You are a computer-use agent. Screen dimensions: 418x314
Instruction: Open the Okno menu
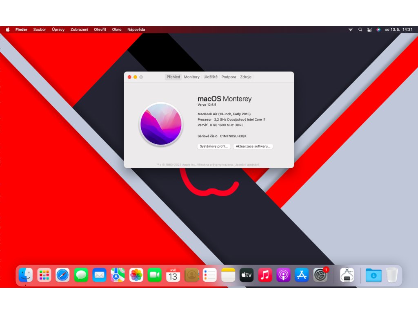tap(117, 29)
